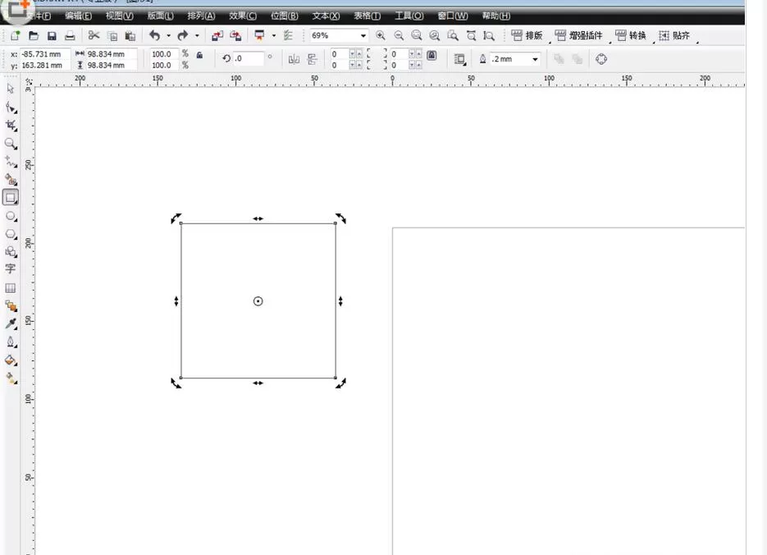
Task: Click the Wrap text icon in property bar
Action: pos(460,59)
